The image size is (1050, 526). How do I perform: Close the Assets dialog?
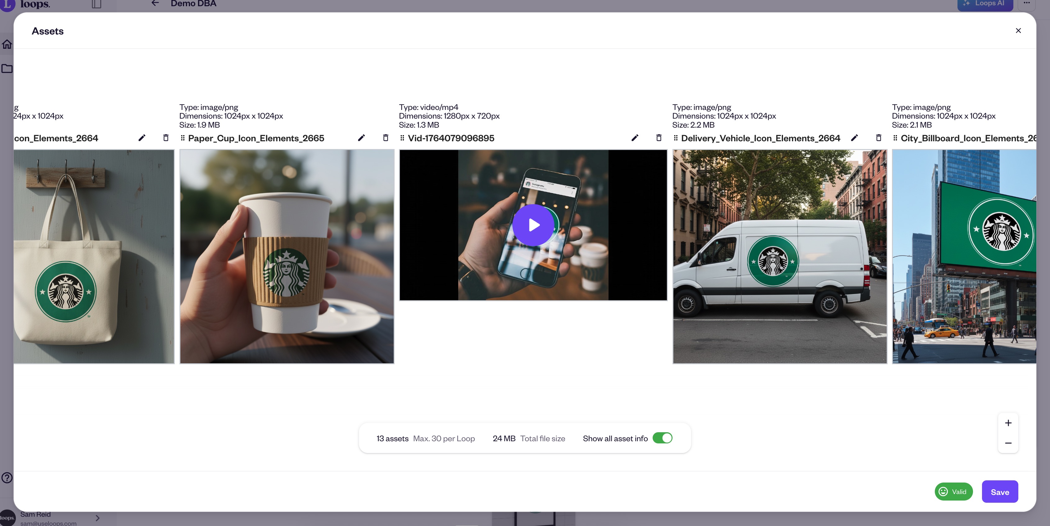pos(1018,30)
